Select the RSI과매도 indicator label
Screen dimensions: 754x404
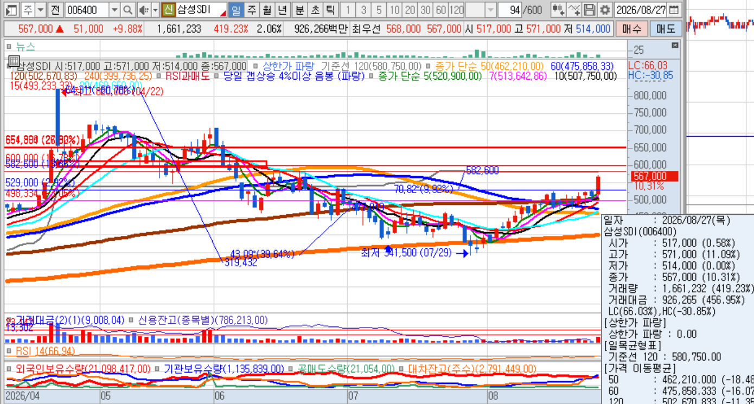coord(187,76)
